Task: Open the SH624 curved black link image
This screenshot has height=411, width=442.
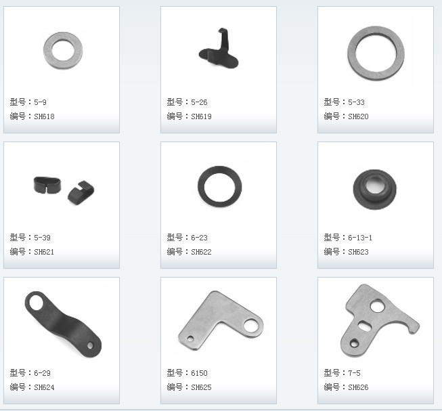Action: coord(63,324)
